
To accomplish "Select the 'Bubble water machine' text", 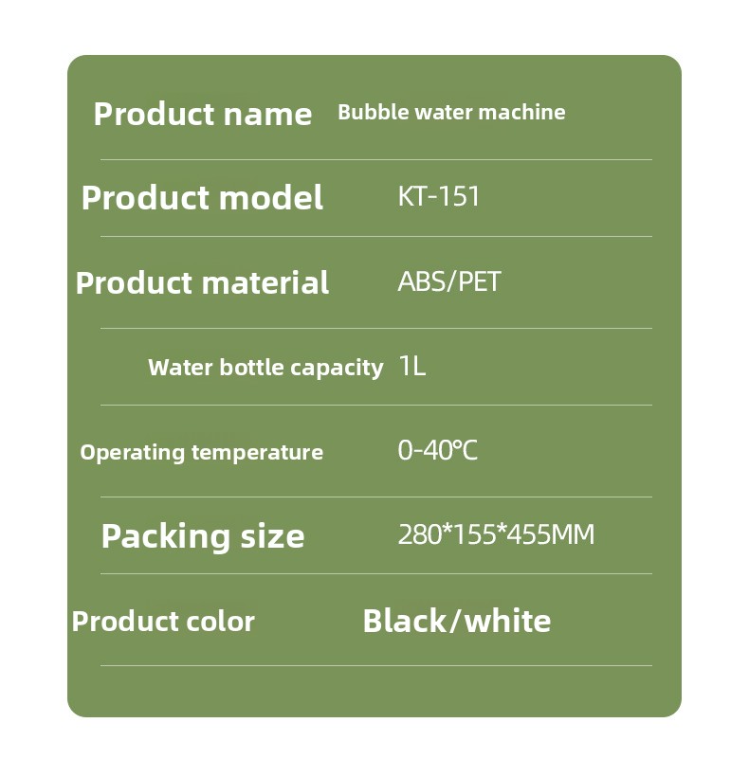I will pos(451,112).
